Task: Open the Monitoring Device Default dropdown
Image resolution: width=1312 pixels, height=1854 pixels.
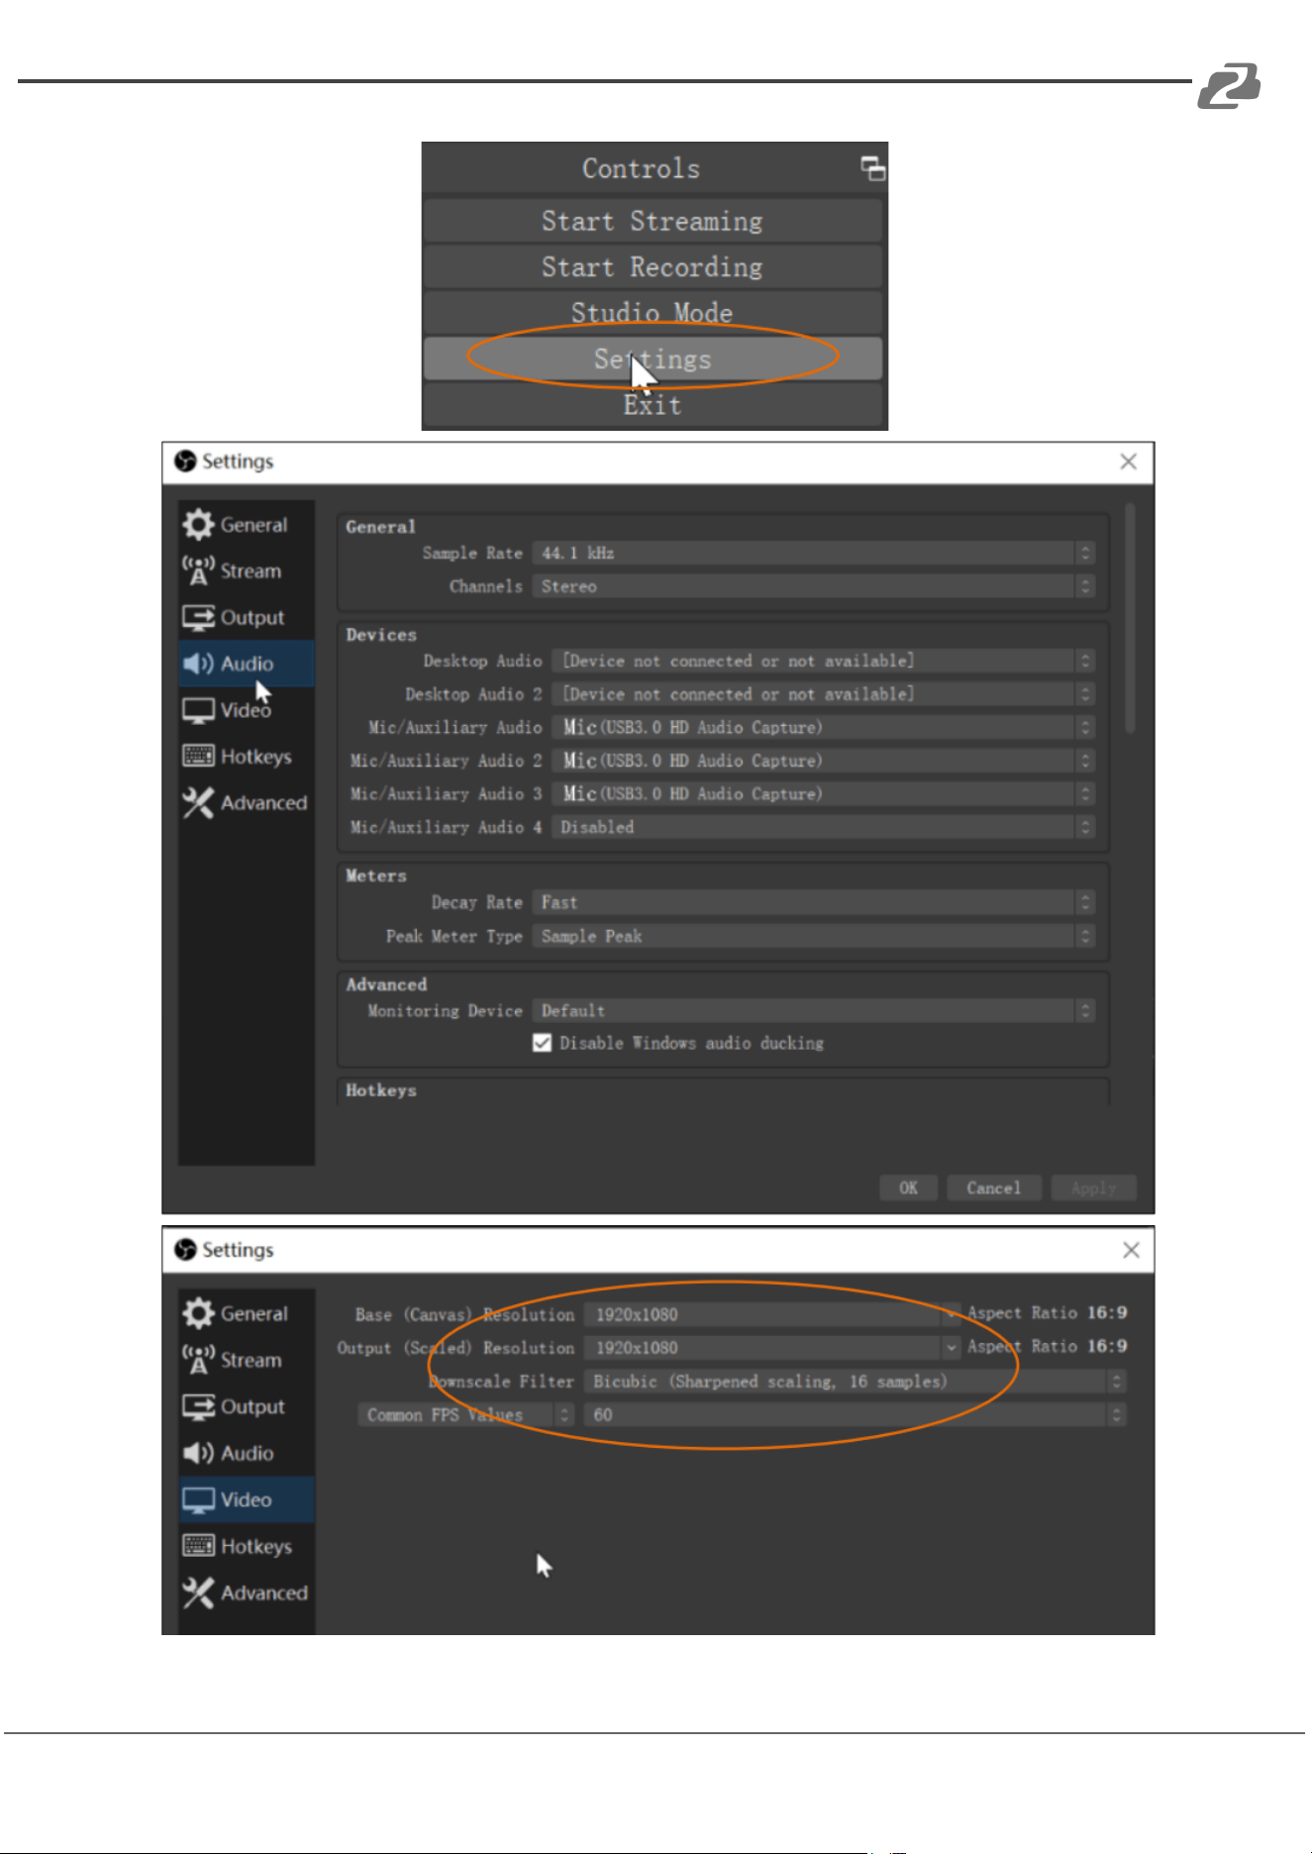Action: click(x=813, y=1010)
